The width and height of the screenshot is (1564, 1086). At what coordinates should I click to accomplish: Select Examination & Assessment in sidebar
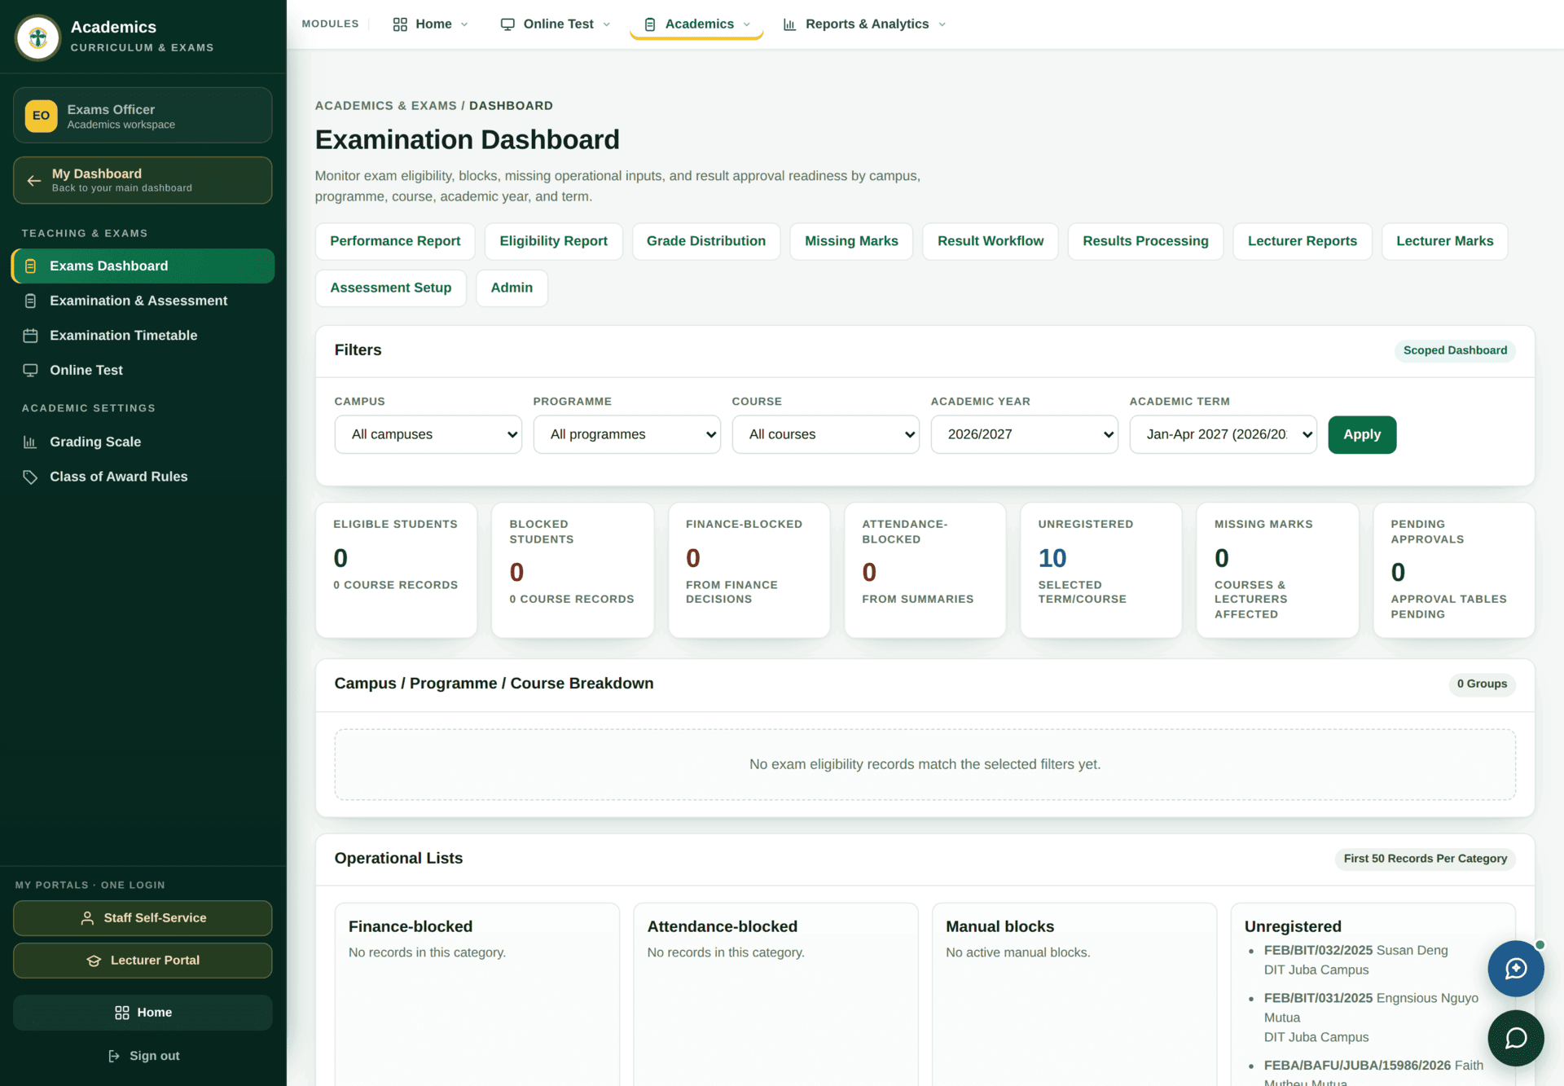click(x=143, y=301)
